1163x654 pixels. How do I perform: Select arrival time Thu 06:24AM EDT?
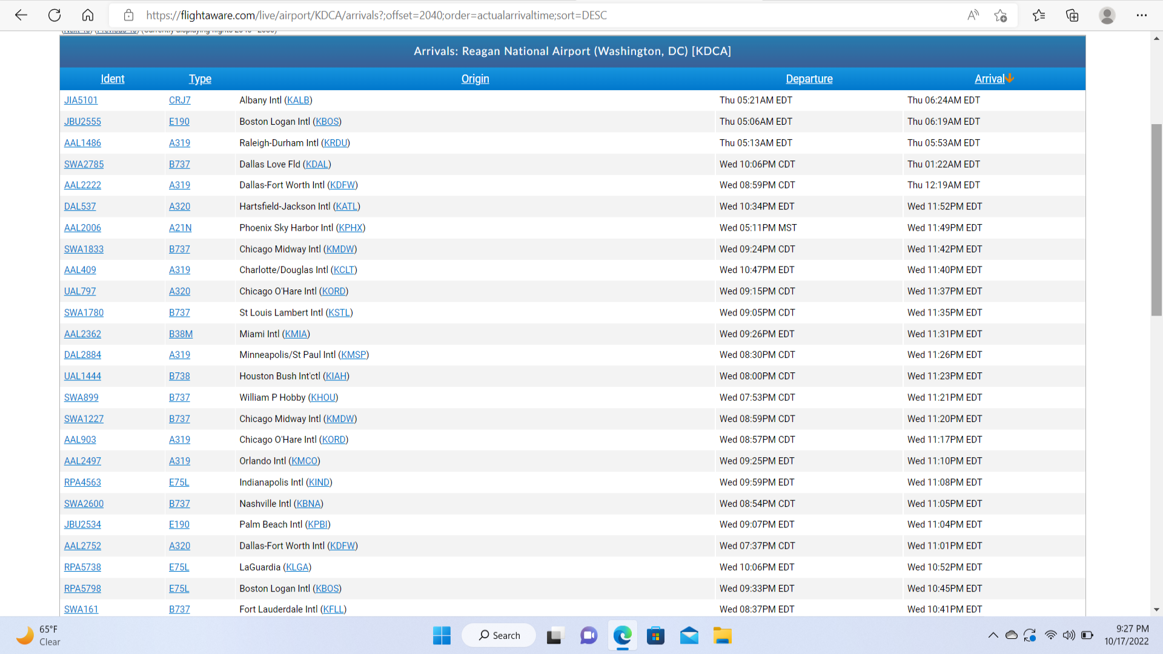[x=943, y=101]
